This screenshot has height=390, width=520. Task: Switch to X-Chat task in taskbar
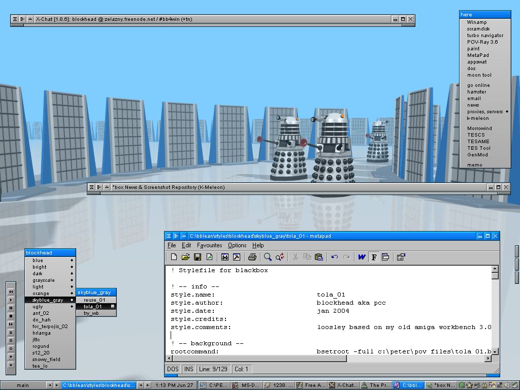tap(344, 385)
